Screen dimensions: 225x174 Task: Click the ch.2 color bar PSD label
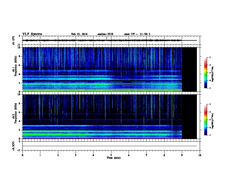[213, 121]
